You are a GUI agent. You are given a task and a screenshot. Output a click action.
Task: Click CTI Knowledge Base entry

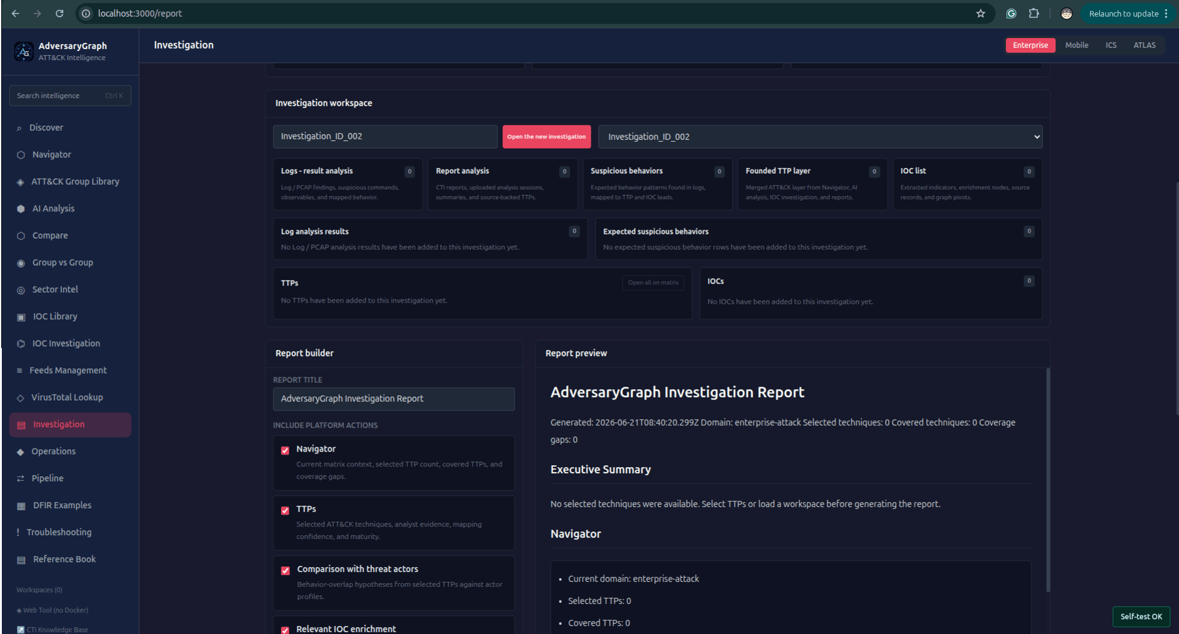click(x=53, y=630)
